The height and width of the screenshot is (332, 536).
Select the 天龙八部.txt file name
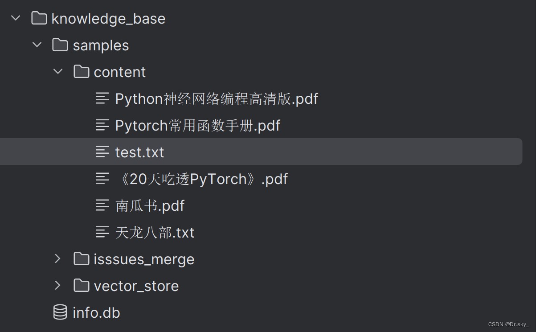[x=155, y=232]
